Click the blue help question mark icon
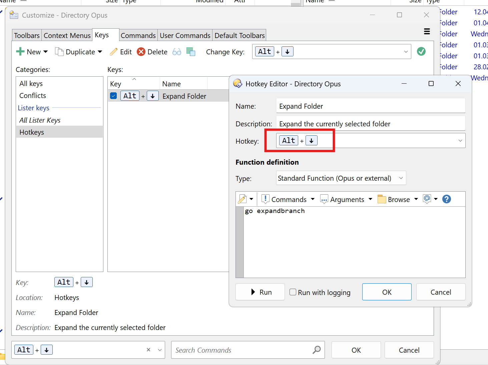This screenshot has width=488, height=365. pyautogui.click(x=447, y=199)
